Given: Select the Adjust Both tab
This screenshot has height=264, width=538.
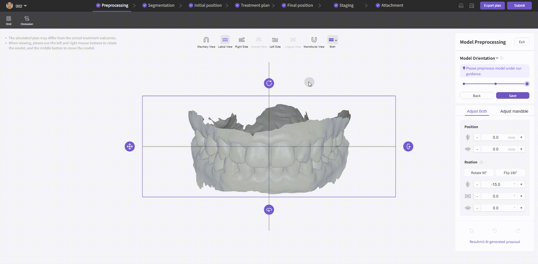Looking at the screenshot, I should pyautogui.click(x=477, y=111).
